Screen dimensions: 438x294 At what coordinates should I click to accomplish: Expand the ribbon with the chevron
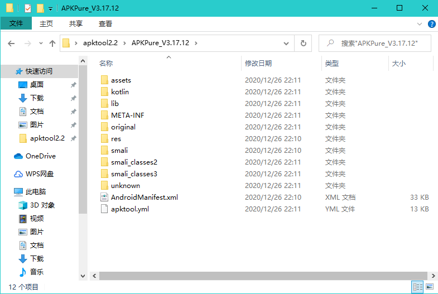[419, 24]
